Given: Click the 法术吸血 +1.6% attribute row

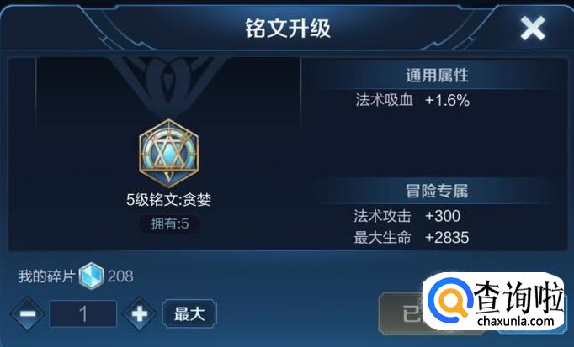Looking at the screenshot, I should 412,100.
